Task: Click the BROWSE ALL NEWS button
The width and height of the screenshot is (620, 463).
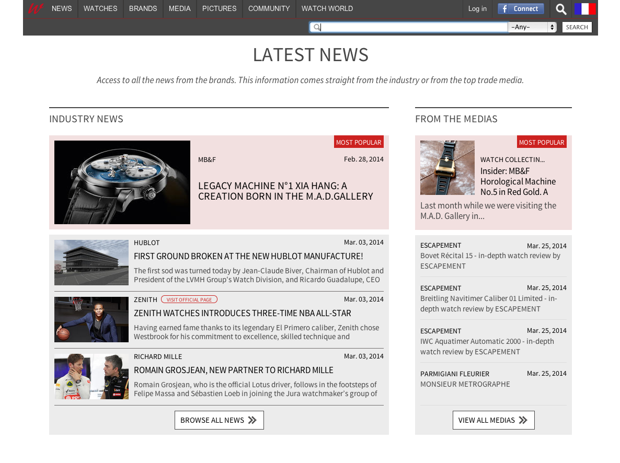Action: [x=219, y=420]
